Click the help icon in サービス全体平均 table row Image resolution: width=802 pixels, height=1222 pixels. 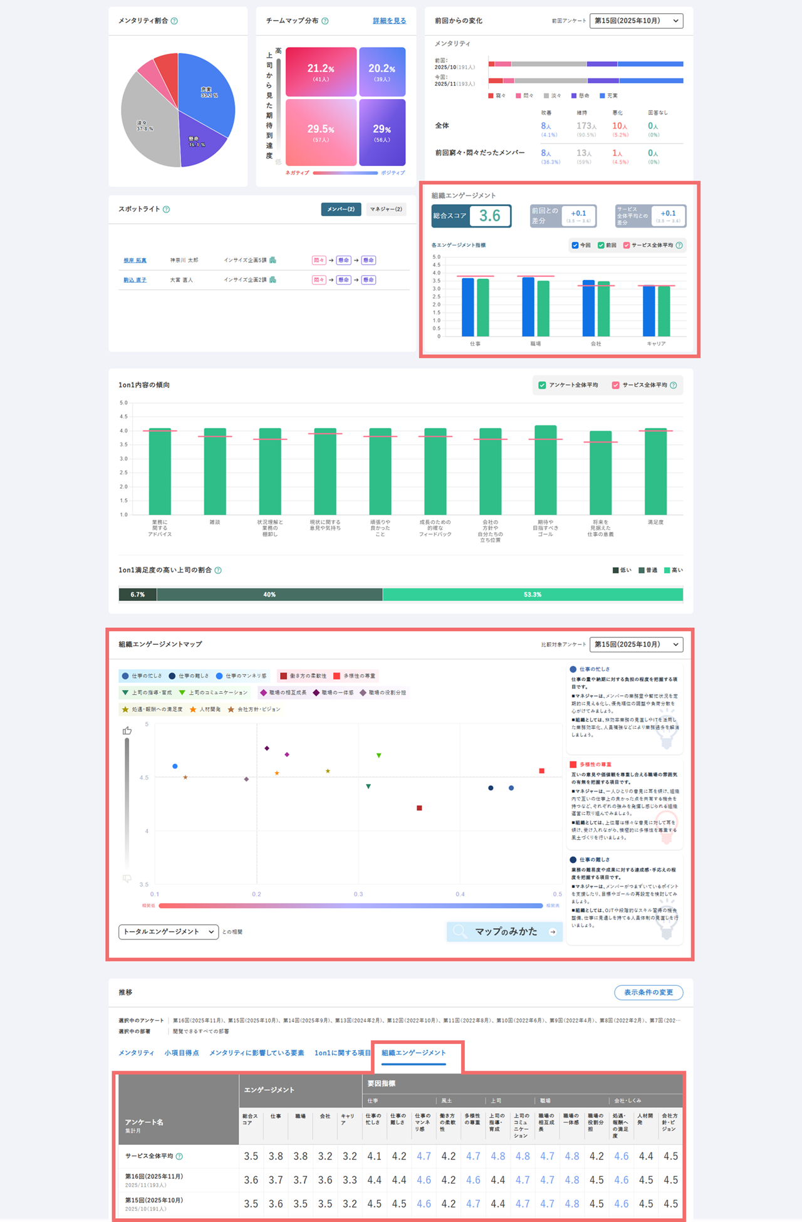coord(179,1156)
